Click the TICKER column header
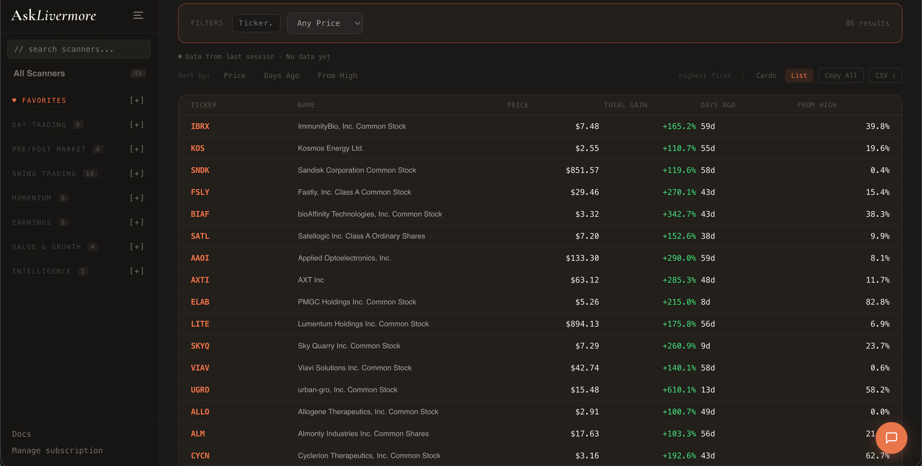Screen dimensions: 922x466 point(204,105)
